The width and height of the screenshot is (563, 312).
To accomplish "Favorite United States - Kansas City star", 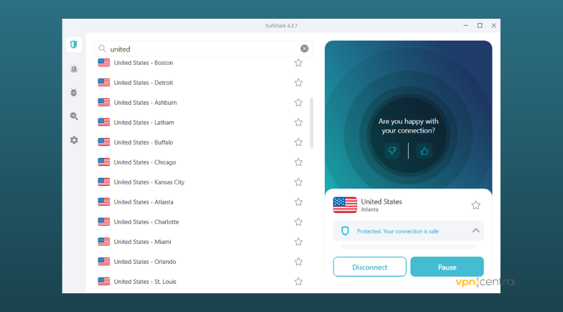I will click(298, 182).
